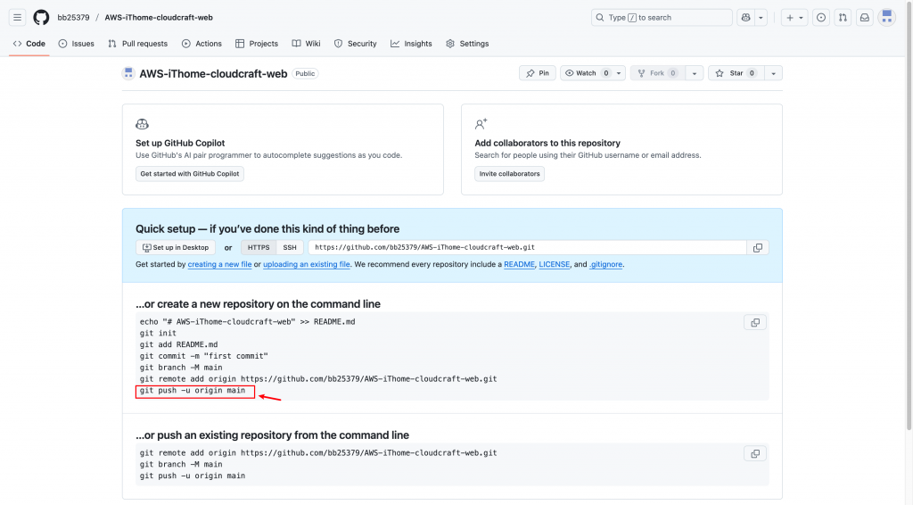The image size is (913, 505).
Task: Click the Fork button
Action: click(658, 73)
